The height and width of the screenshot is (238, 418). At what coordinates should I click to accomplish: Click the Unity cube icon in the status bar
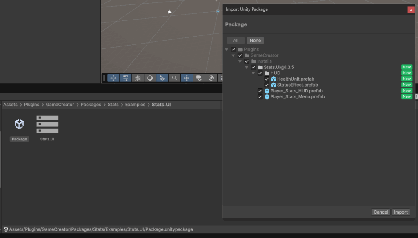coord(6,229)
